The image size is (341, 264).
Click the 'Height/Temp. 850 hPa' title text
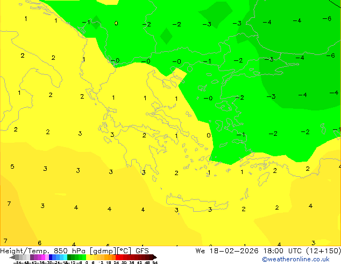point(42,251)
